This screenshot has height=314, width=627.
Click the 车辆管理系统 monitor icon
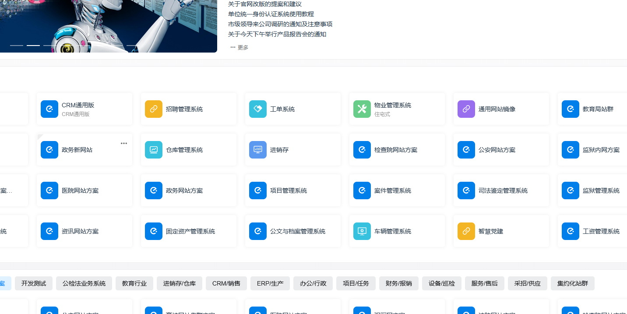pyautogui.click(x=362, y=231)
